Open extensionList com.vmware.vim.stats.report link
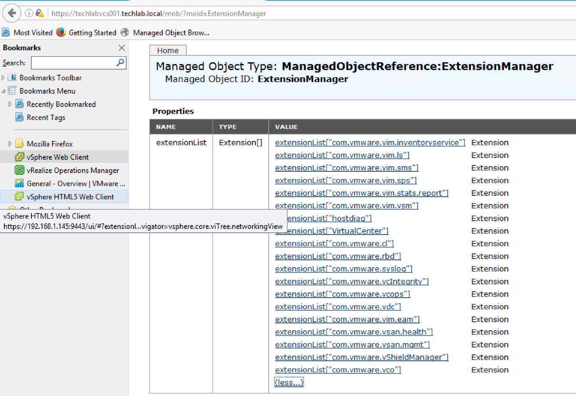The height and width of the screenshot is (396, 576). point(362,193)
